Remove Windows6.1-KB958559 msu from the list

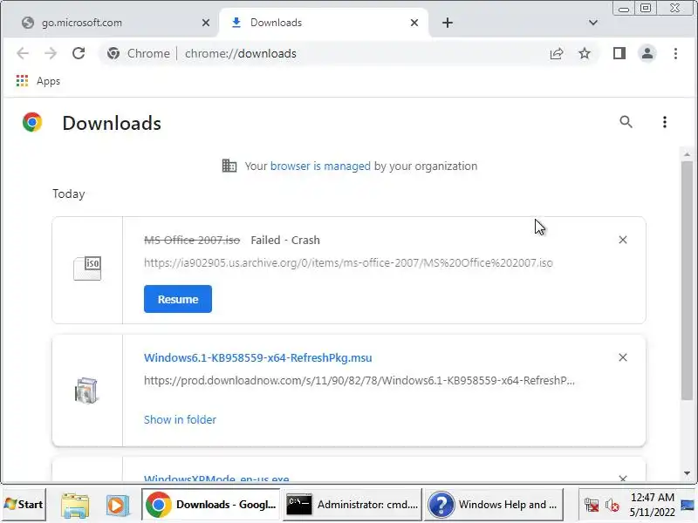(623, 357)
